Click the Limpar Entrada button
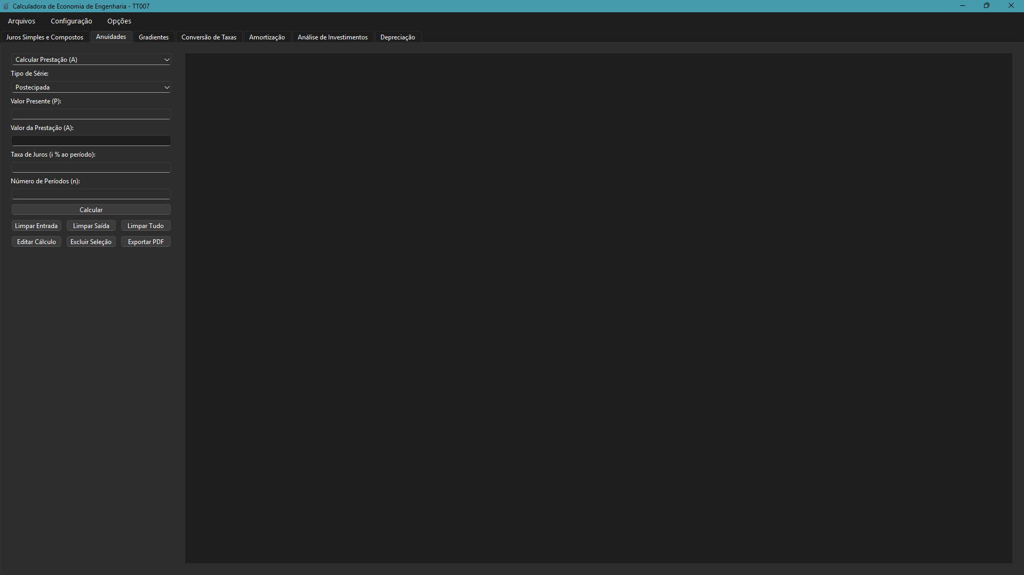 (36, 226)
